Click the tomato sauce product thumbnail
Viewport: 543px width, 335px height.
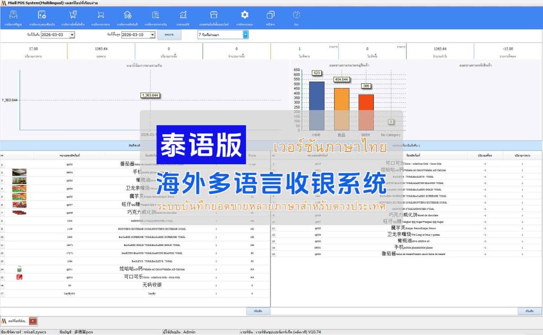point(19,164)
